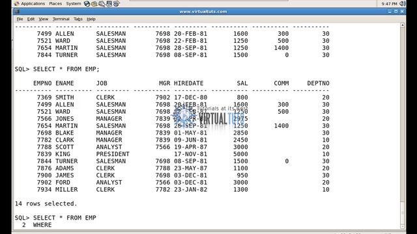Click the terminal window menu icon in title bar
This screenshot has height=234, width=417.
18,12
